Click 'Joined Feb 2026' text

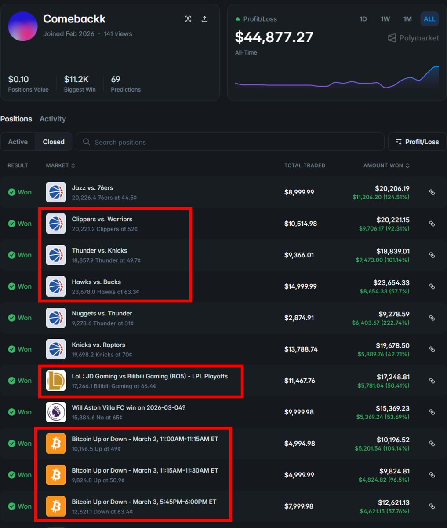click(69, 34)
